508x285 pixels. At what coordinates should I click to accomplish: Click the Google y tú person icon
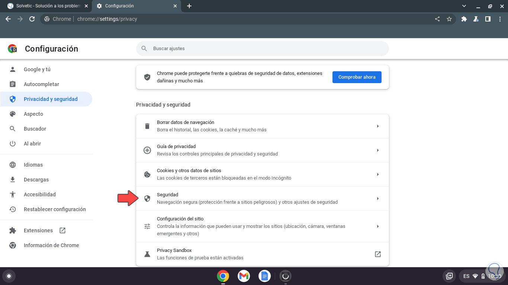pos(13,69)
